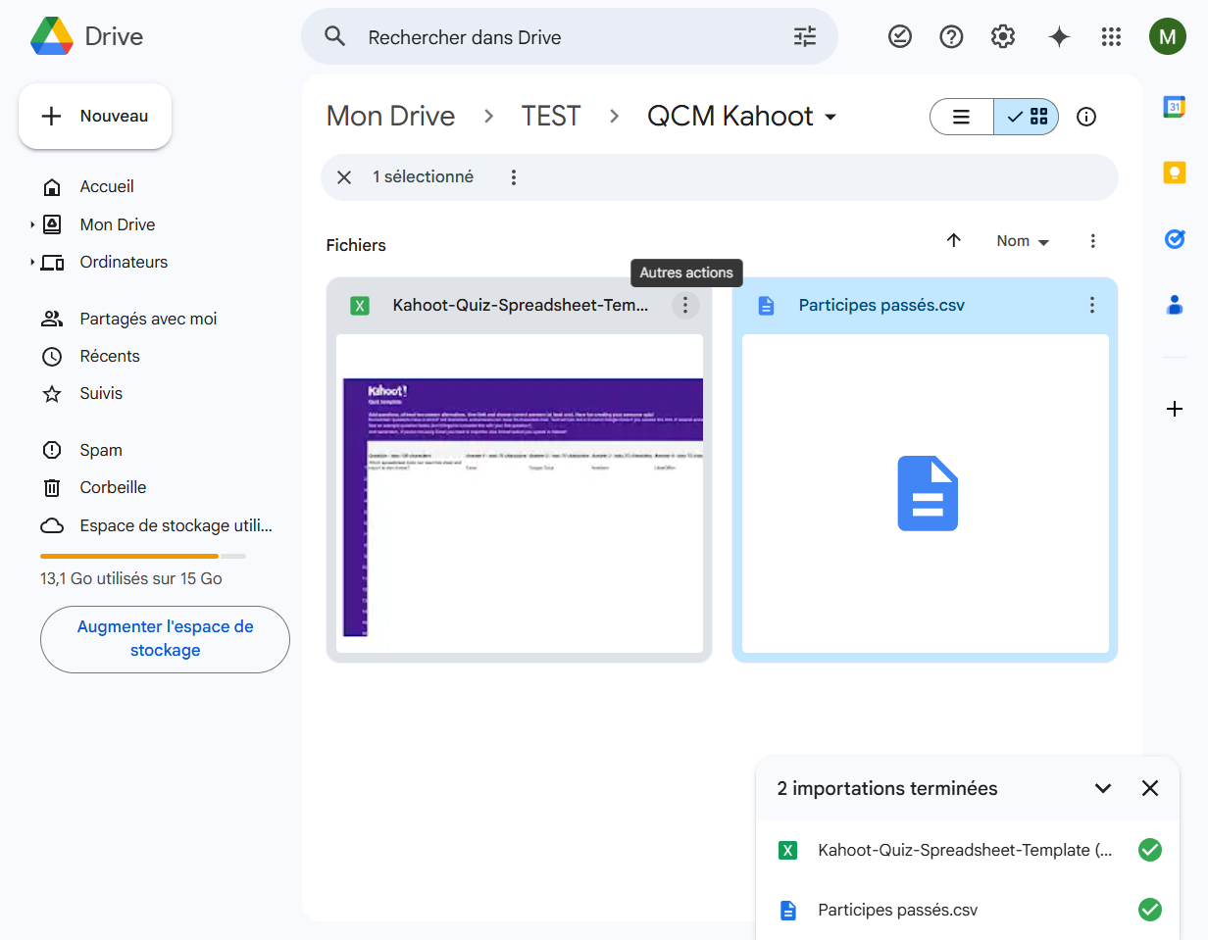Screen dimensions: 1208x940
Task: Open Corbeille trash
Action: click(113, 487)
